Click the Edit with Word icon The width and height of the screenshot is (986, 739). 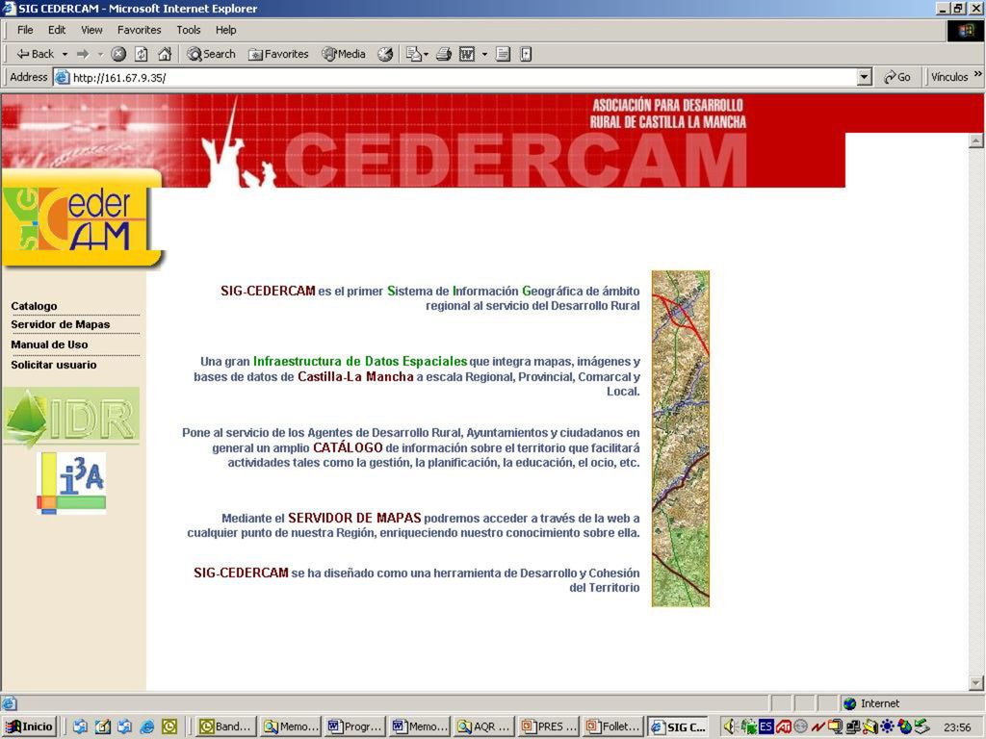pyautogui.click(x=467, y=54)
